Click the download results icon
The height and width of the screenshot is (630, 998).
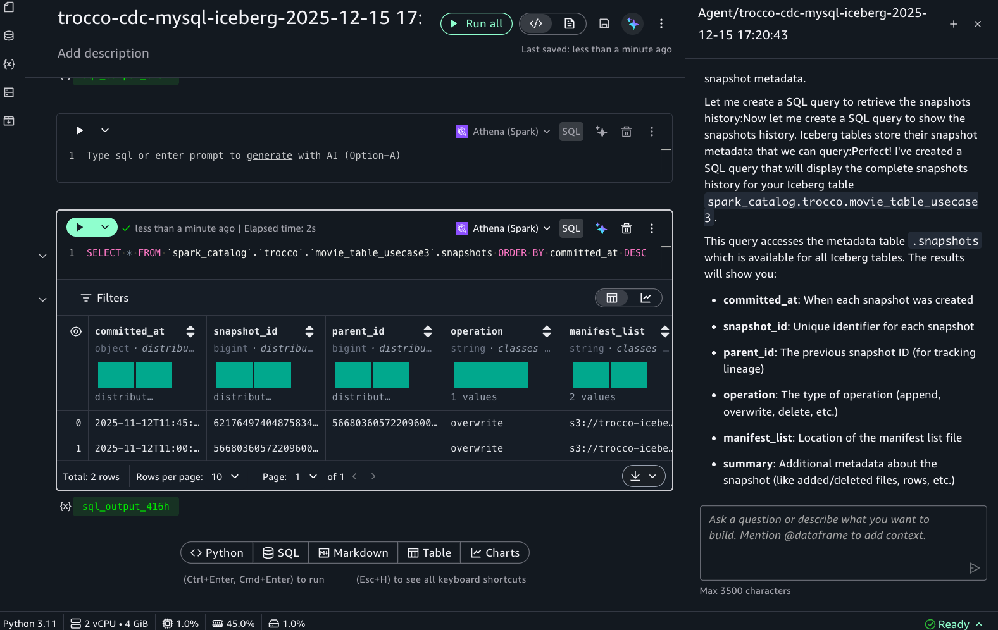pos(635,476)
